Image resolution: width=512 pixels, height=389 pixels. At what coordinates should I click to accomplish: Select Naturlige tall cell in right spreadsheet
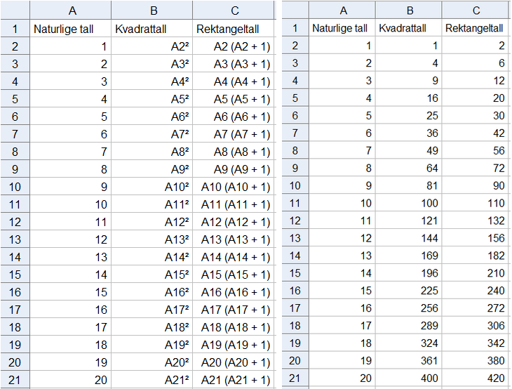342,29
